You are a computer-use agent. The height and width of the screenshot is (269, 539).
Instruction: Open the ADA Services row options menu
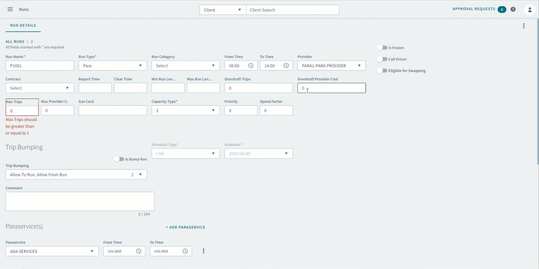coord(203,251)
